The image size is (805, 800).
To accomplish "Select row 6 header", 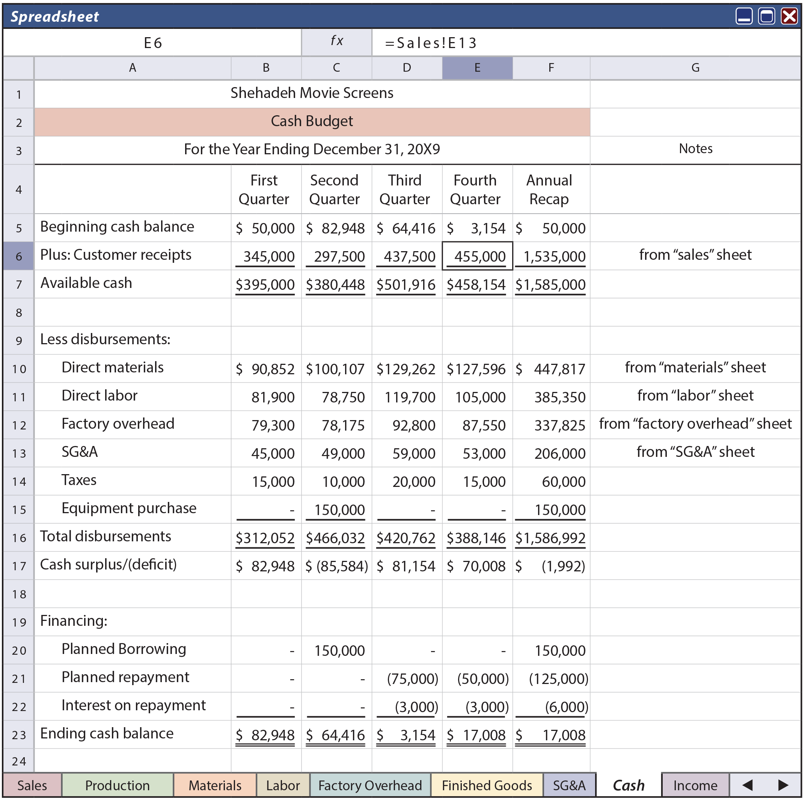I will [x=18, y=256].
